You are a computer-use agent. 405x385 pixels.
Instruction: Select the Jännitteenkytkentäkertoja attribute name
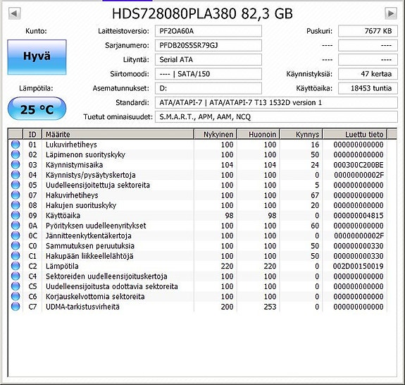click(89, 236)
